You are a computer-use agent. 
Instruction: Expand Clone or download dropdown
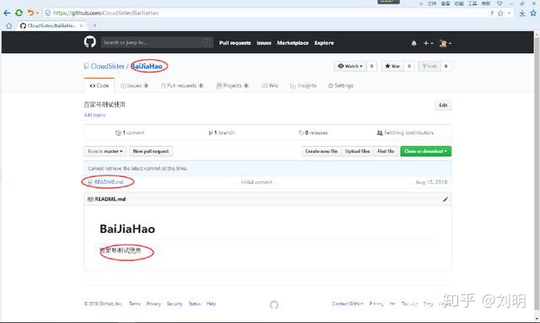pos(425,152)
